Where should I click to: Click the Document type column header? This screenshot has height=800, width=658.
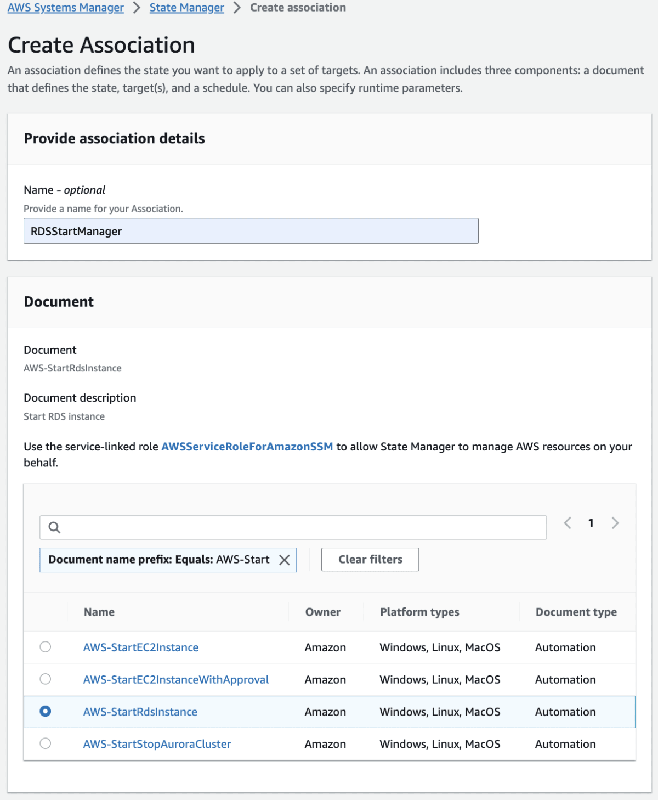(x=576, y=612)
